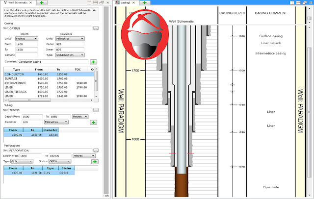Click the empty Cement field
The width and height of the screenshot is (314, 199).
click(26, 55)
